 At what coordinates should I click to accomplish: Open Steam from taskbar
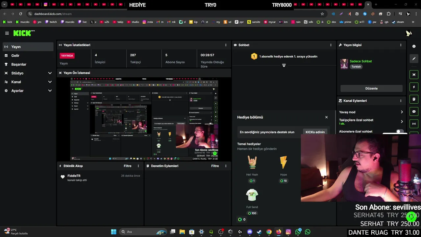[259, 232]
